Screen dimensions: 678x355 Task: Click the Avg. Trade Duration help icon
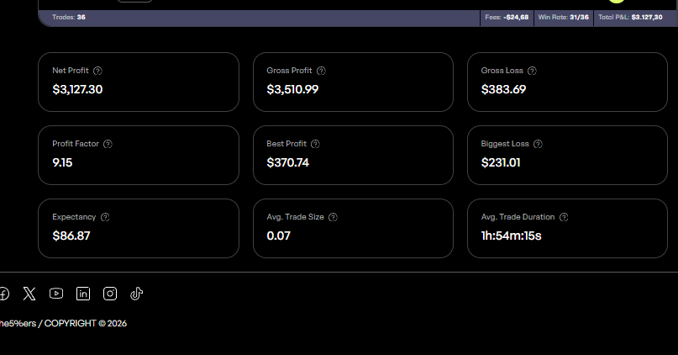(x=564, y=217)
